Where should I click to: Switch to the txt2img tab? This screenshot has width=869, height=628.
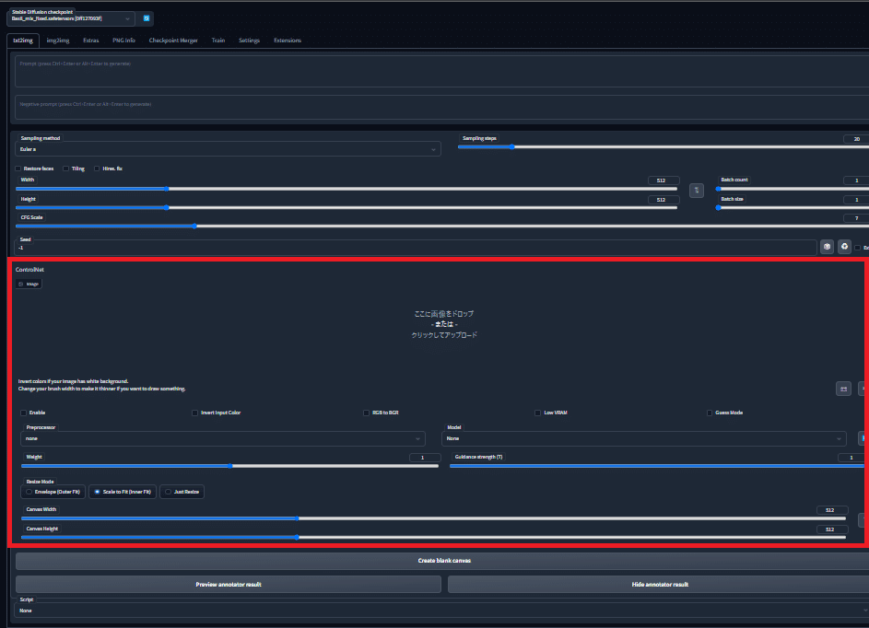(x=23, y=41)
